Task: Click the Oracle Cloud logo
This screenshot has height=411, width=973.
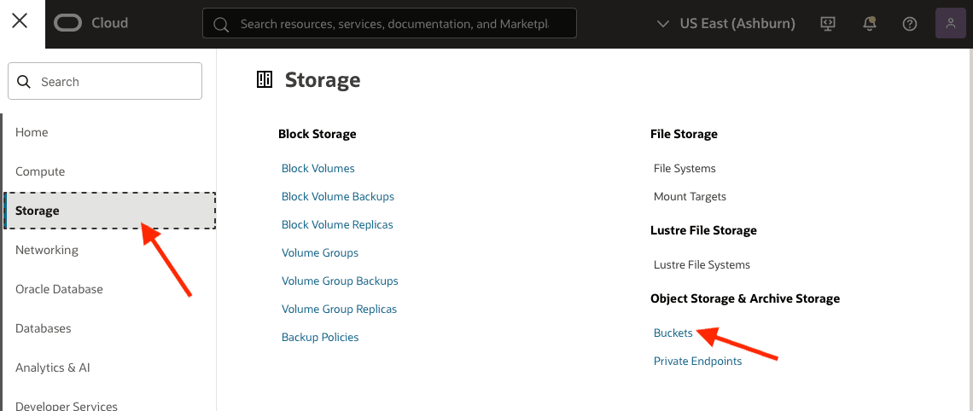Action: (90, 23)
